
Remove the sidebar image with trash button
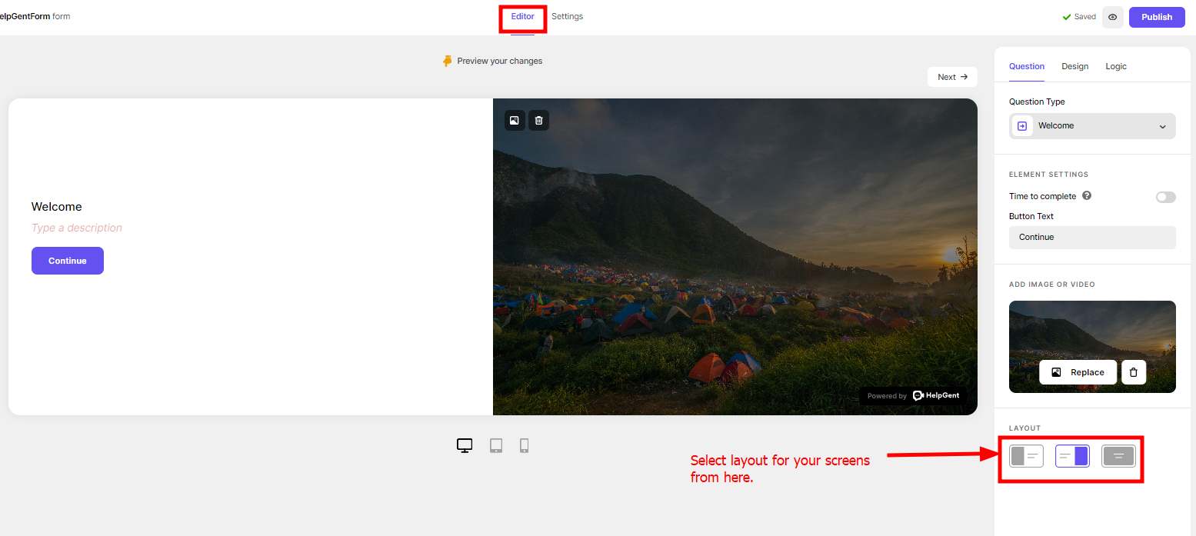[1134, 372]
